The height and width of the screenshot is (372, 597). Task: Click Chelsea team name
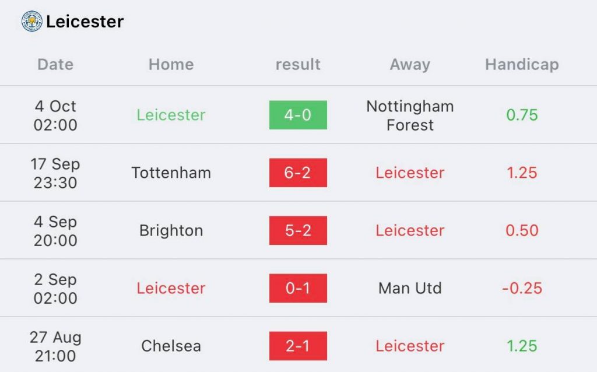pos(171,346)
